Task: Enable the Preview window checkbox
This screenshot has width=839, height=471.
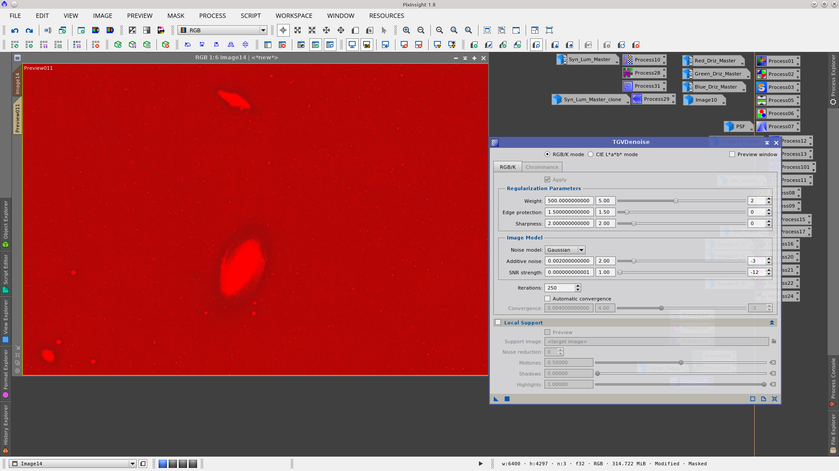Action: tap(732, 154)
